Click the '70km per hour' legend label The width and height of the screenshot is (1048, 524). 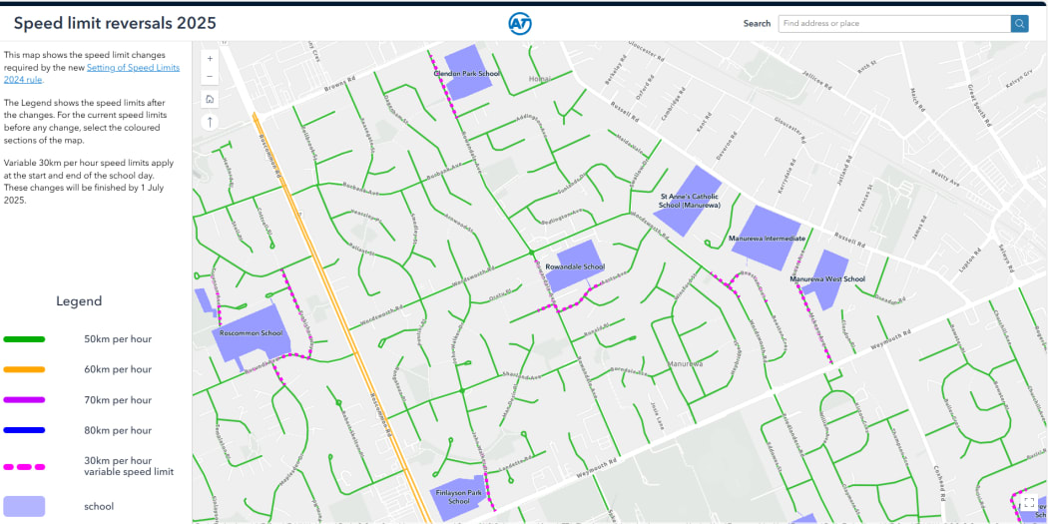[118, 400]
